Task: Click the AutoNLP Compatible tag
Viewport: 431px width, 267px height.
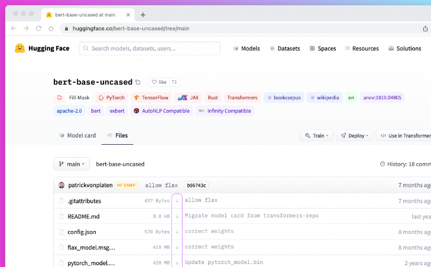Action: [x=161, y=111]
